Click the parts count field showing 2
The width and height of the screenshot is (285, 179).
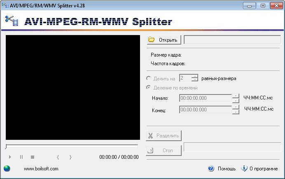pyautogui.click(x=185, y=78)
